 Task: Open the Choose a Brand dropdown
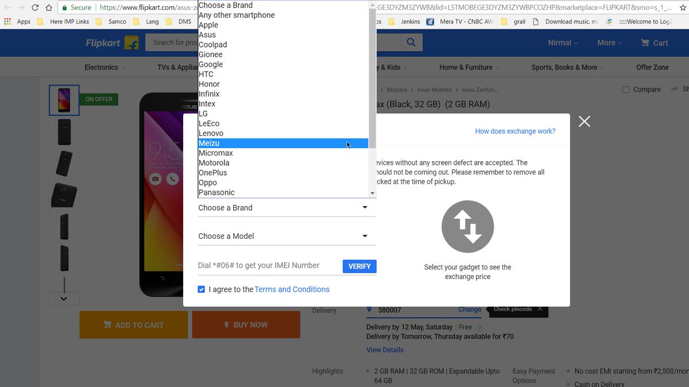click(287, 208)
